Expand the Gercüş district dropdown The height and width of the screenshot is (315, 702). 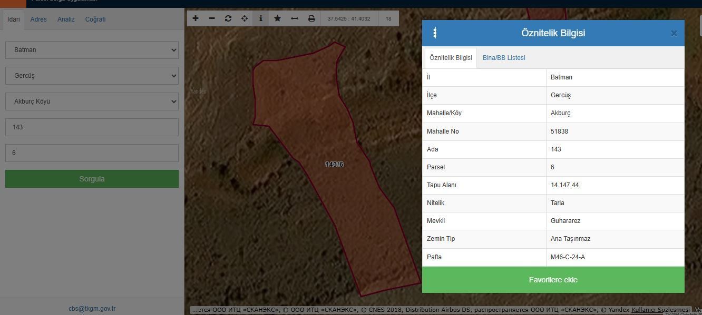(x=92, y=76)
